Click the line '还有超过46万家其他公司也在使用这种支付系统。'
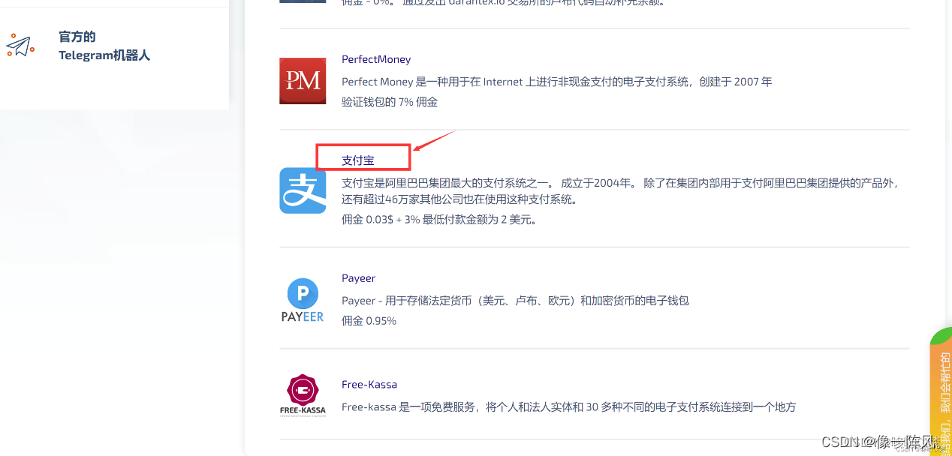This screenshot has height=456, width=952. tap(460, 199)
